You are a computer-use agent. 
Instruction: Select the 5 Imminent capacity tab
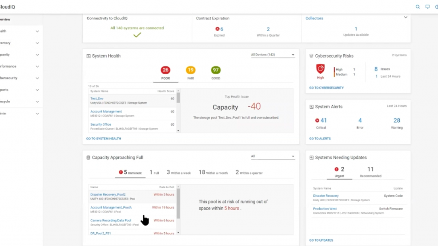[x=130, y=173]
